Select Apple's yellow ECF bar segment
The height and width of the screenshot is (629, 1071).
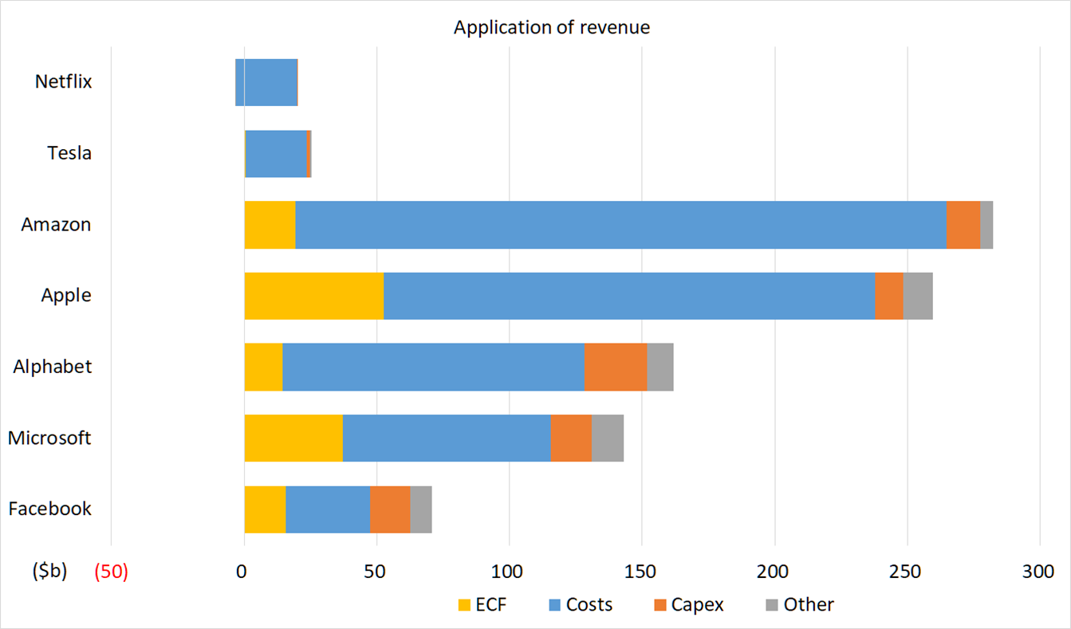pos(314,296)
